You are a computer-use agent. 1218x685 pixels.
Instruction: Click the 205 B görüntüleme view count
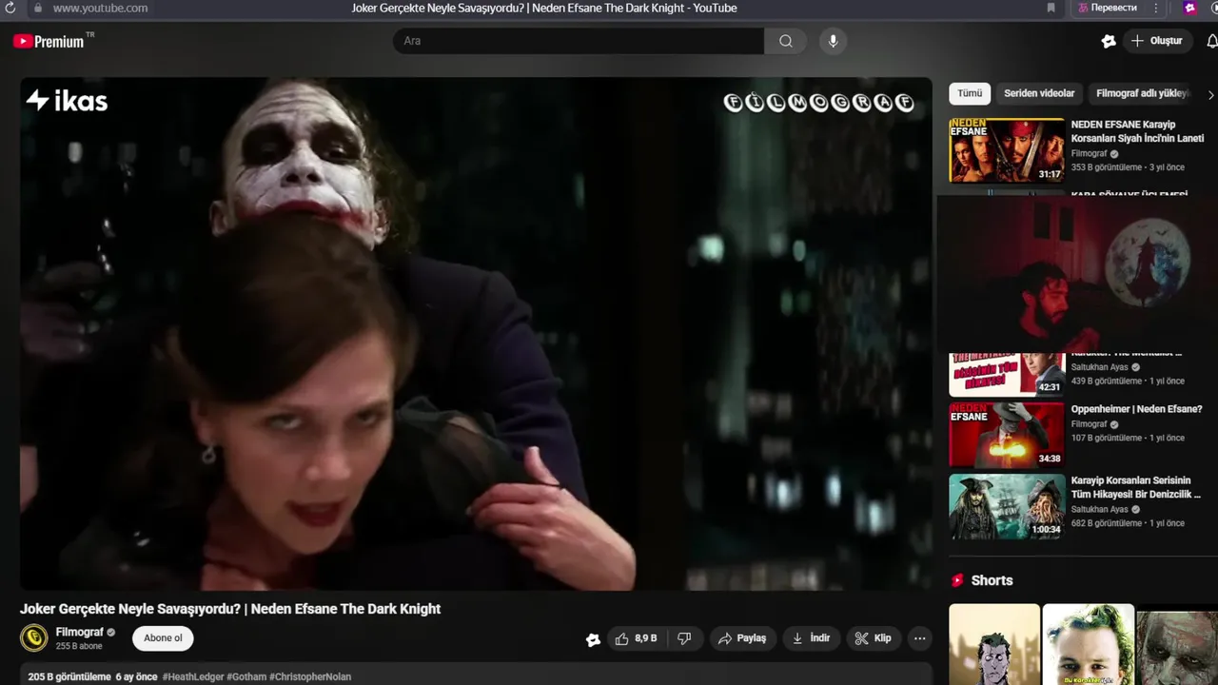pyautogui.click(x=69, y=677)
